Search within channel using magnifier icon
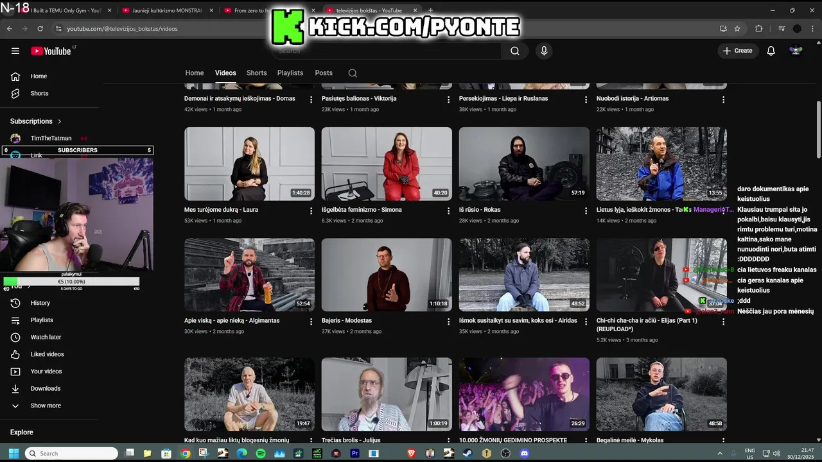Image resolution: width=822 pixels, height=462 pixels. click(353, 73)
